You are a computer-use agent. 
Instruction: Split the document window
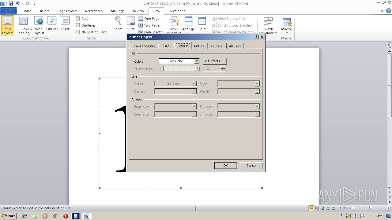[202, 24]
